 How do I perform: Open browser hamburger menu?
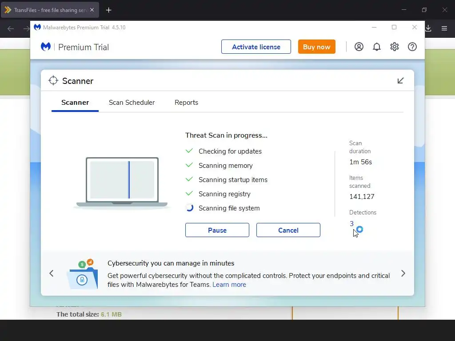point(444,28)
